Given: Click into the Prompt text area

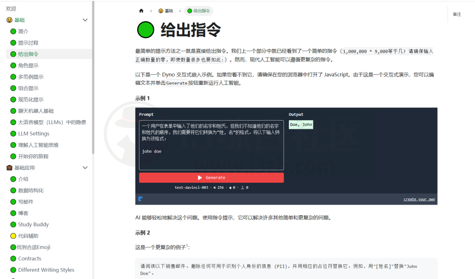Looking at the screenshot, I should point(212,145).
